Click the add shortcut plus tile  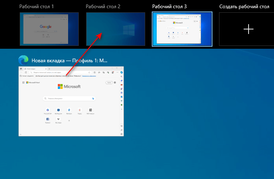(69, 120)
